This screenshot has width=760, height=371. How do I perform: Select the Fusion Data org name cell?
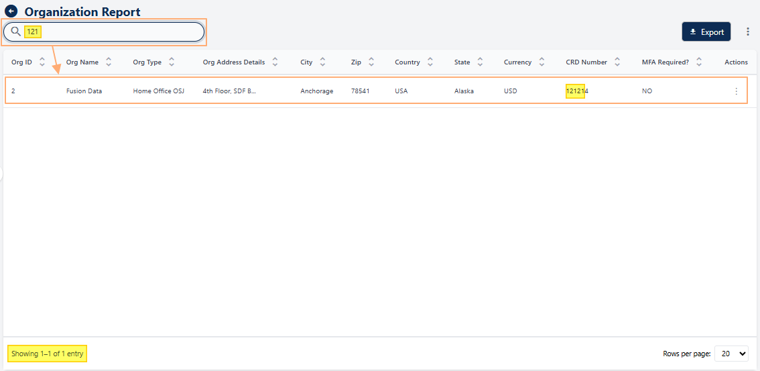point(84,91)
